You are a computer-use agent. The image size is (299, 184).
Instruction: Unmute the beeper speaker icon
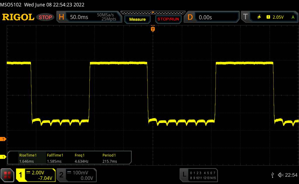tap(280, 175)
